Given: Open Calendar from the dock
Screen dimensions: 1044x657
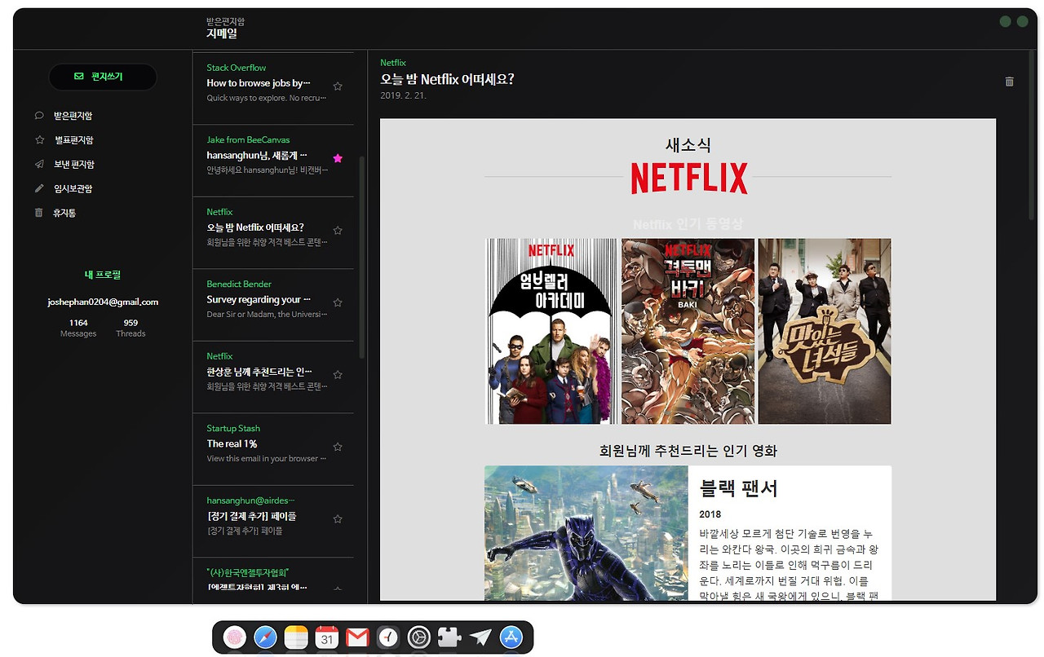Looking at the screenshot, I should 327,637.
